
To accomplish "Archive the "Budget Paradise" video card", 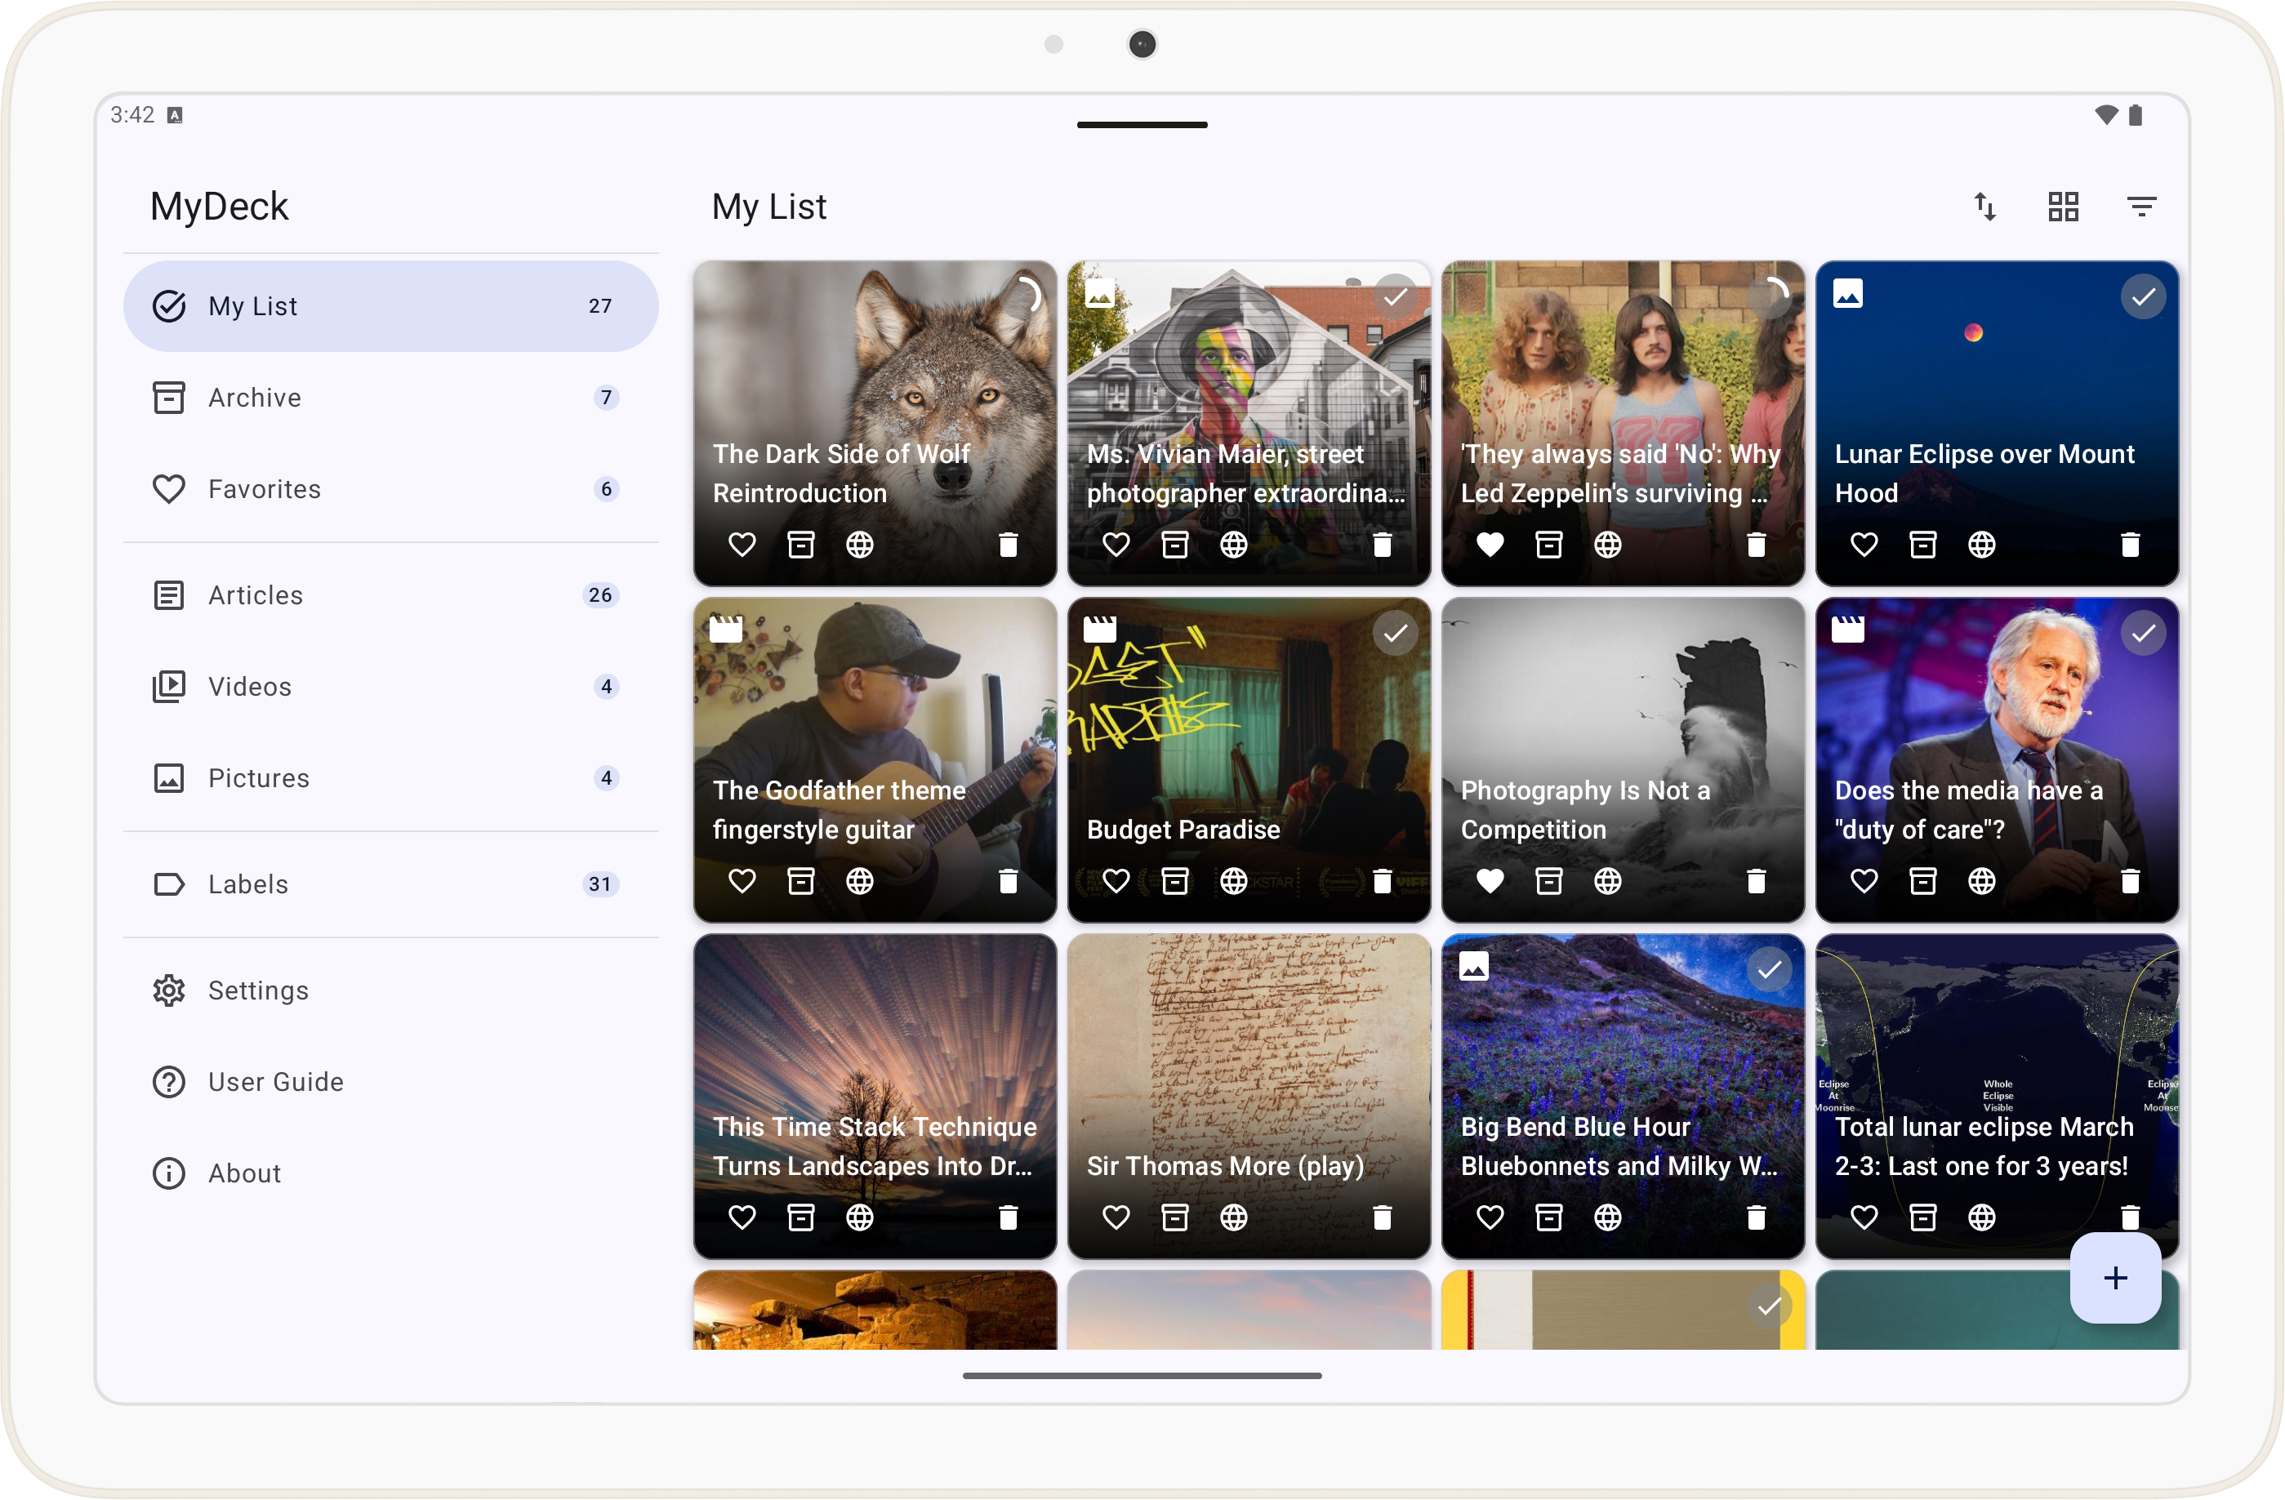I will pos(1174,880).
